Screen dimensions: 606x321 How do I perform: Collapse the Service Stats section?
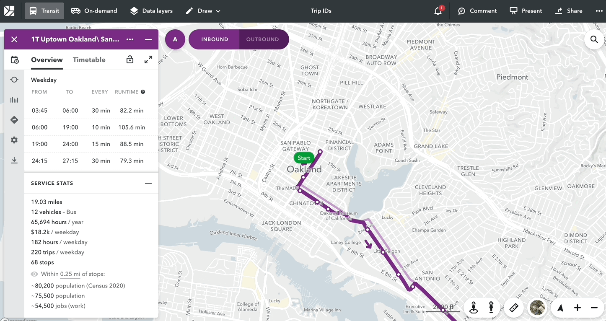148,183
